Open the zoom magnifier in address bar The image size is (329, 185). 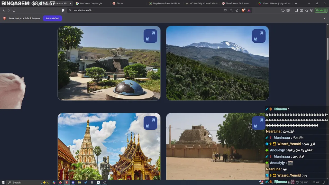point(231,10)
